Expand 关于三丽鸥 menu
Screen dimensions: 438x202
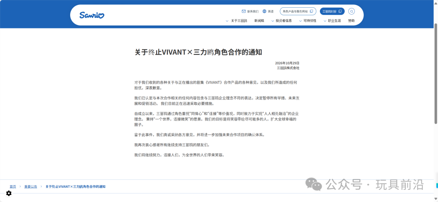pyautogui.click(x=236, y=21)
